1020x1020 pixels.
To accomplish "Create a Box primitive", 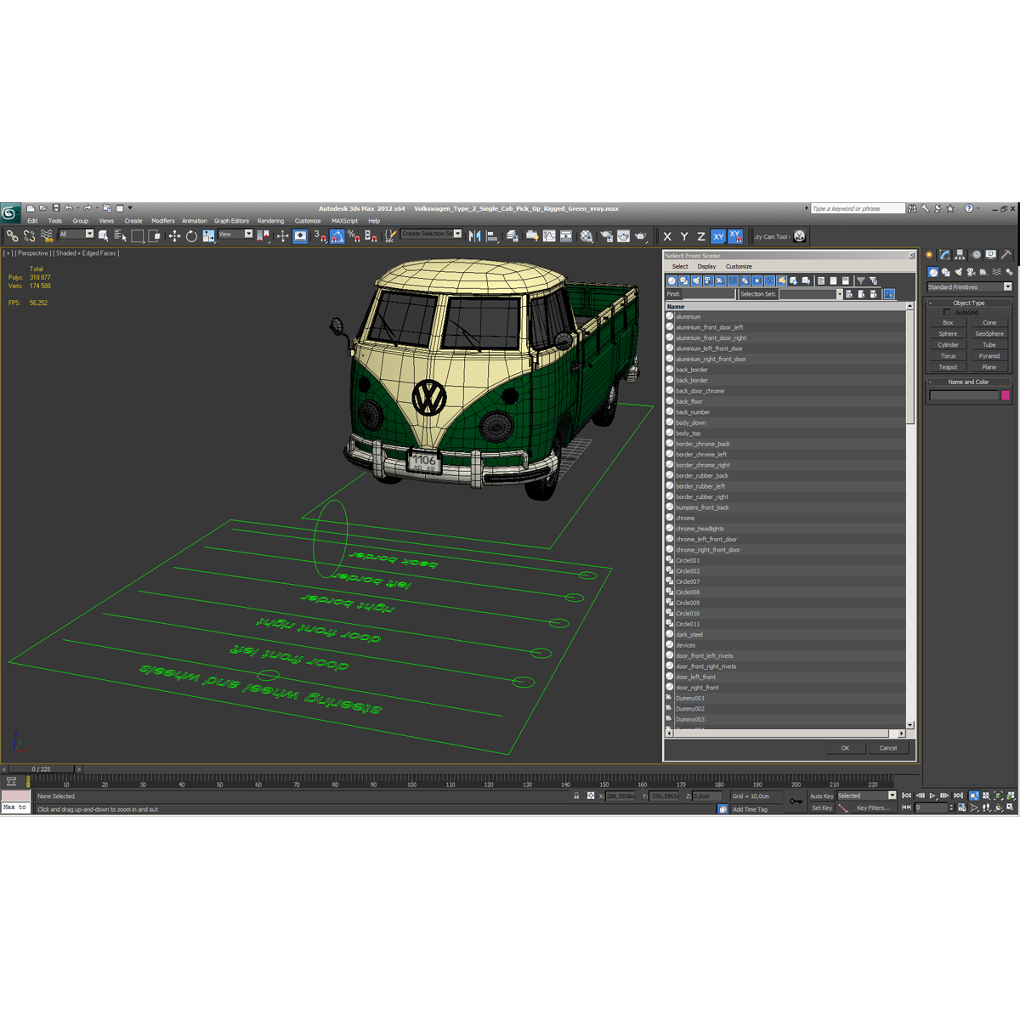I will point(948,323).
